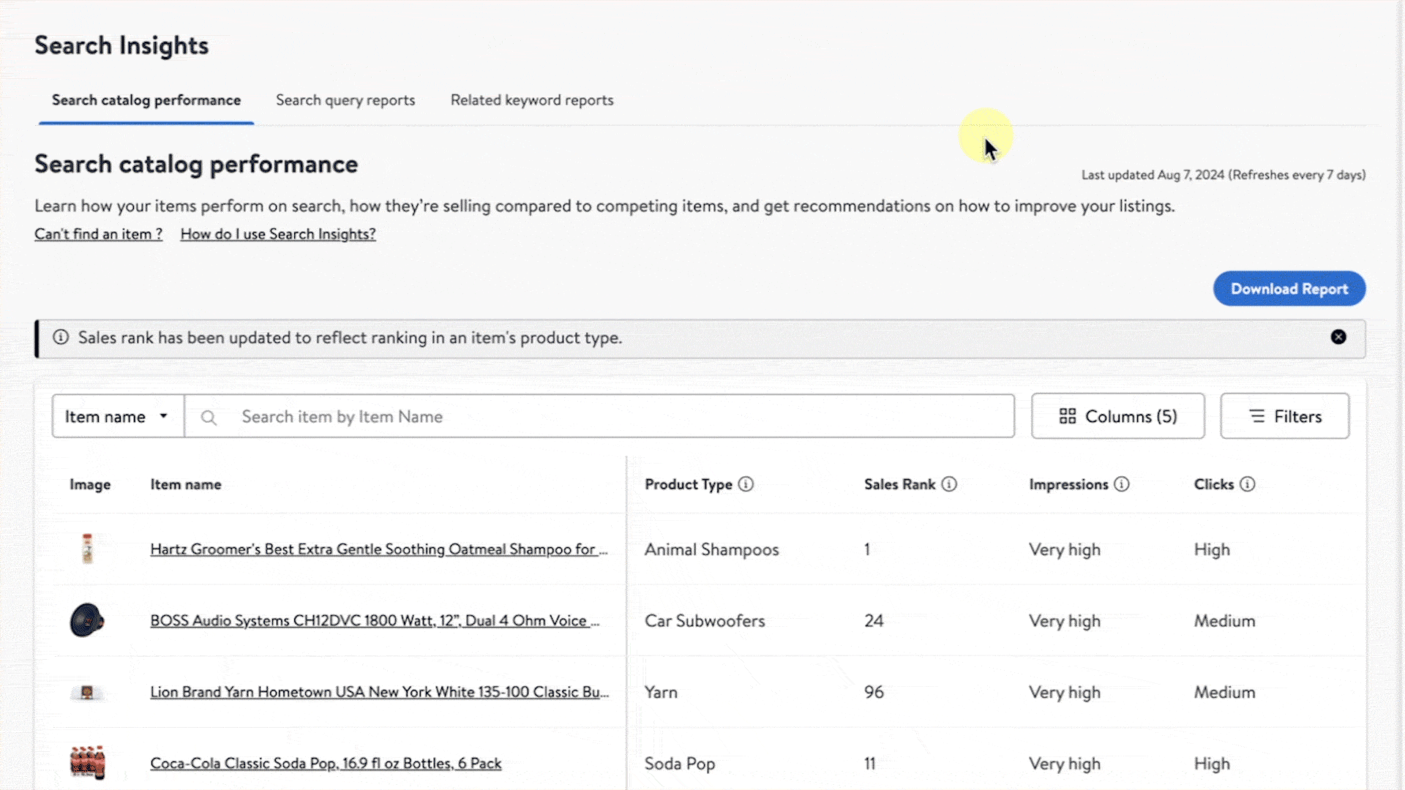
Task: Click the Sales Rank info icon
Action: click(950, 484)
